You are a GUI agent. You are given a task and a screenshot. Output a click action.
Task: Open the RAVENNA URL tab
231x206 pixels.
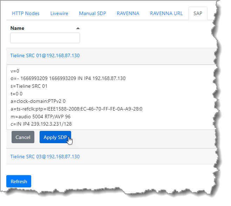pos(166,13)
